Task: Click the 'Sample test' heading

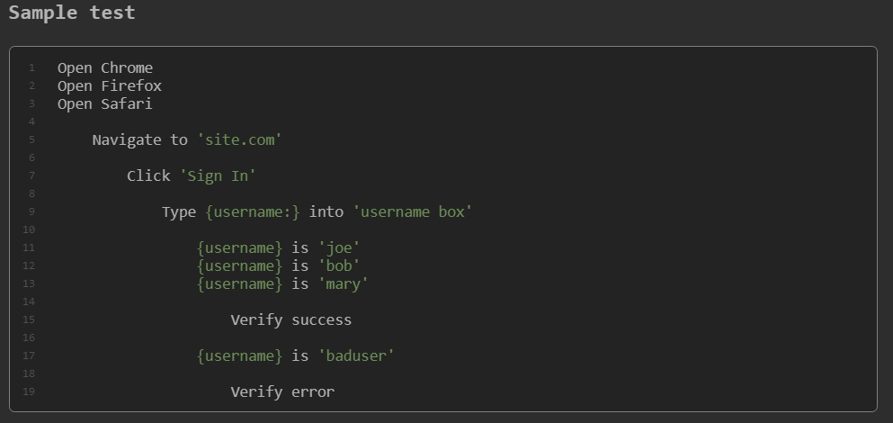Action: pos(72,13)
